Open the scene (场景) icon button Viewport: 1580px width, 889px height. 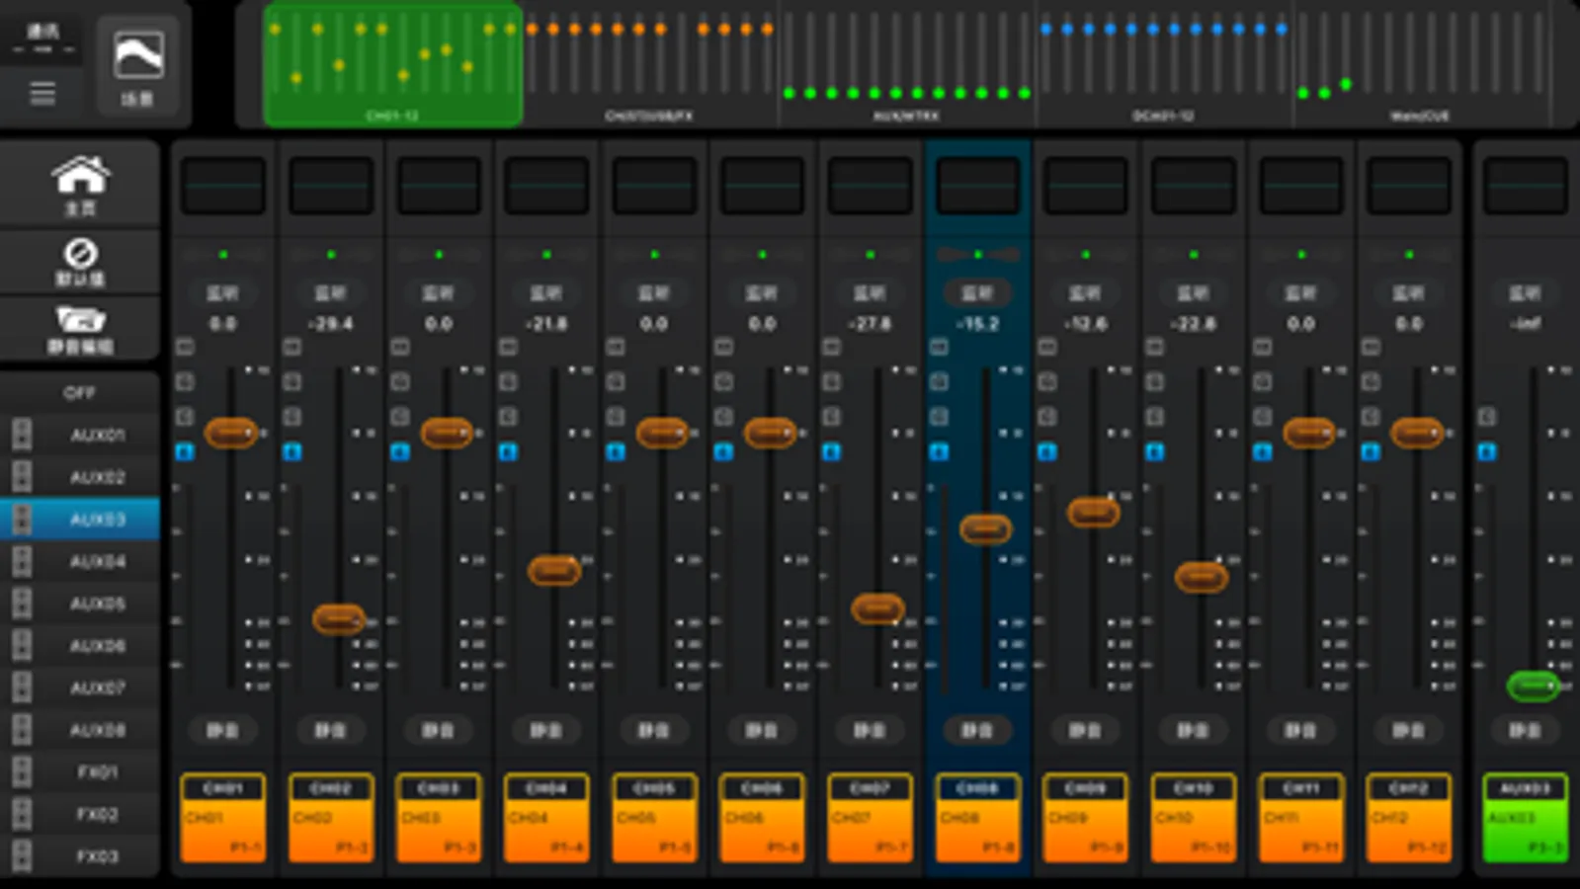(138, 67)
